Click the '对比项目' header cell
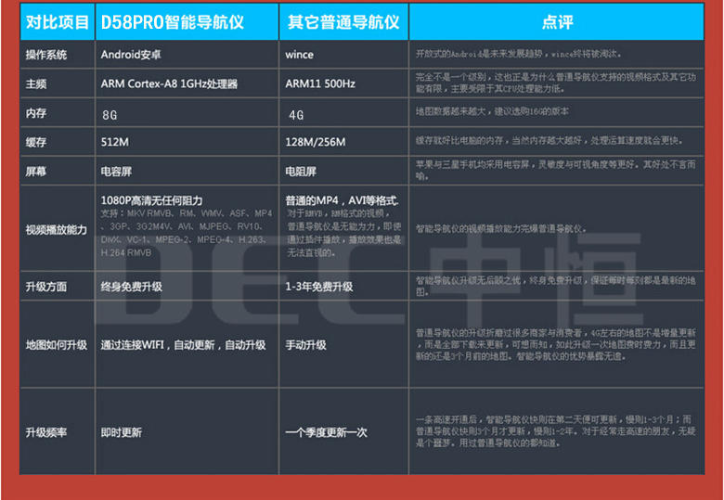Image resolution: width=724 pixels, height=500 pixels. coord(58,22)
